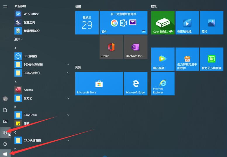Screen dimensions: 227x157
Task: Launch the Microsoft Edge tile
Action: [136, 83]
